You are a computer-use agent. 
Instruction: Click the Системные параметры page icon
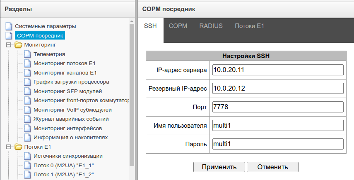[9, 26]
